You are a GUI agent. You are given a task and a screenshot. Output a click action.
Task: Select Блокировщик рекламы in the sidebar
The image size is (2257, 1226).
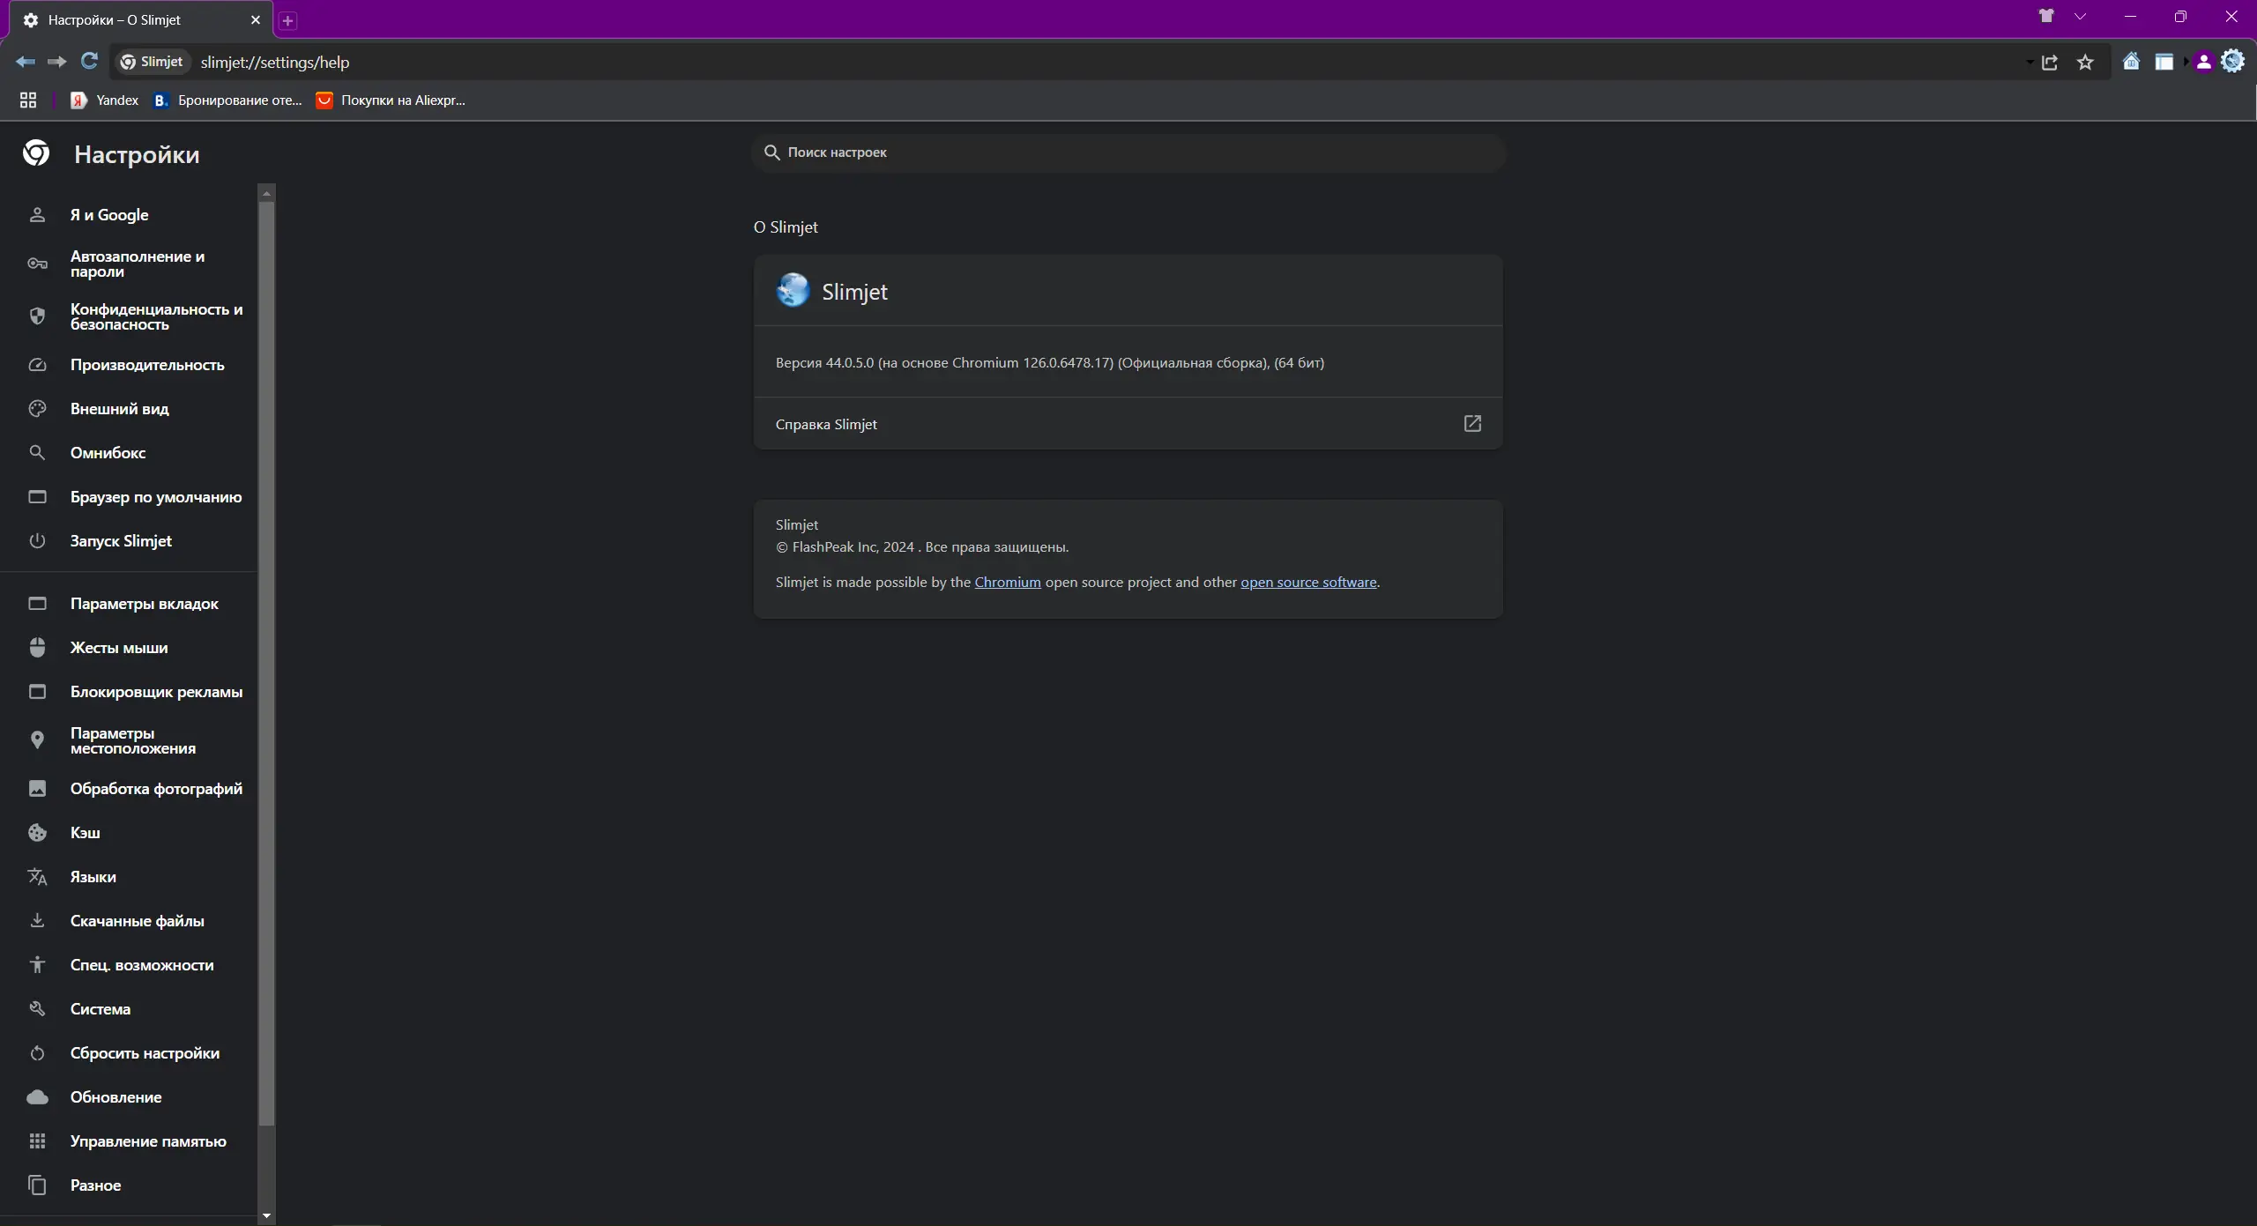[x=156, y=692]
